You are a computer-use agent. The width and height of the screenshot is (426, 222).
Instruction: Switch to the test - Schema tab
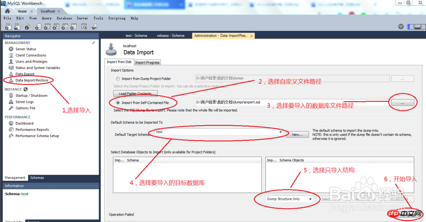[136, 35]
